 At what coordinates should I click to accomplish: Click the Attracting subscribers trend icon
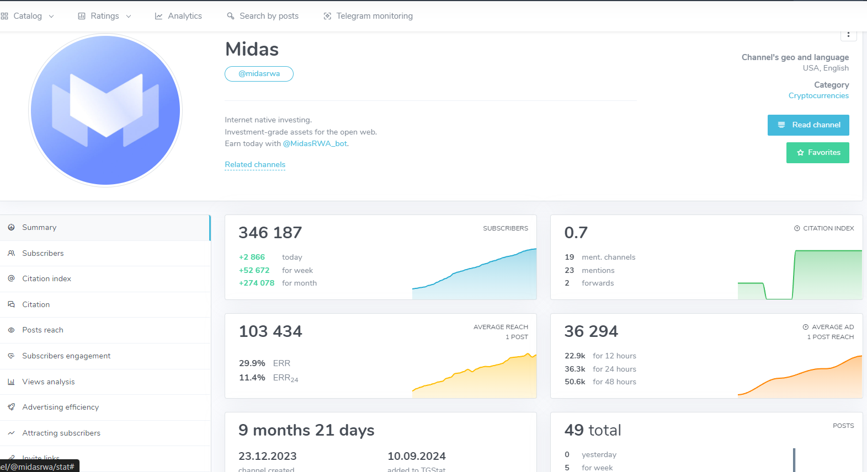11,433
